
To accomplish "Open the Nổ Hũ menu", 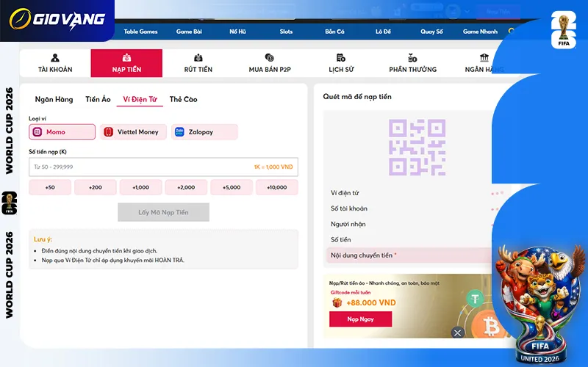I will coord(237,32).
